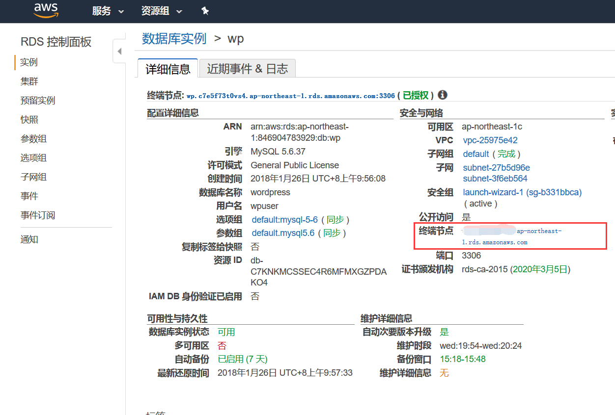Click the RDS 控制面板 heading

pos(56,42)
